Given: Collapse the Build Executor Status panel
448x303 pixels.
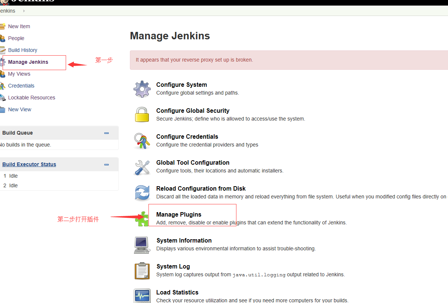Looking at the screenshot, I should click(107, 165).
